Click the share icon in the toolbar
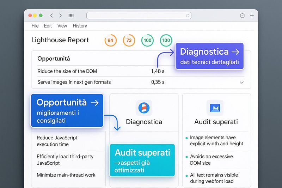282x188 pixels. click(x=243, y=16)
